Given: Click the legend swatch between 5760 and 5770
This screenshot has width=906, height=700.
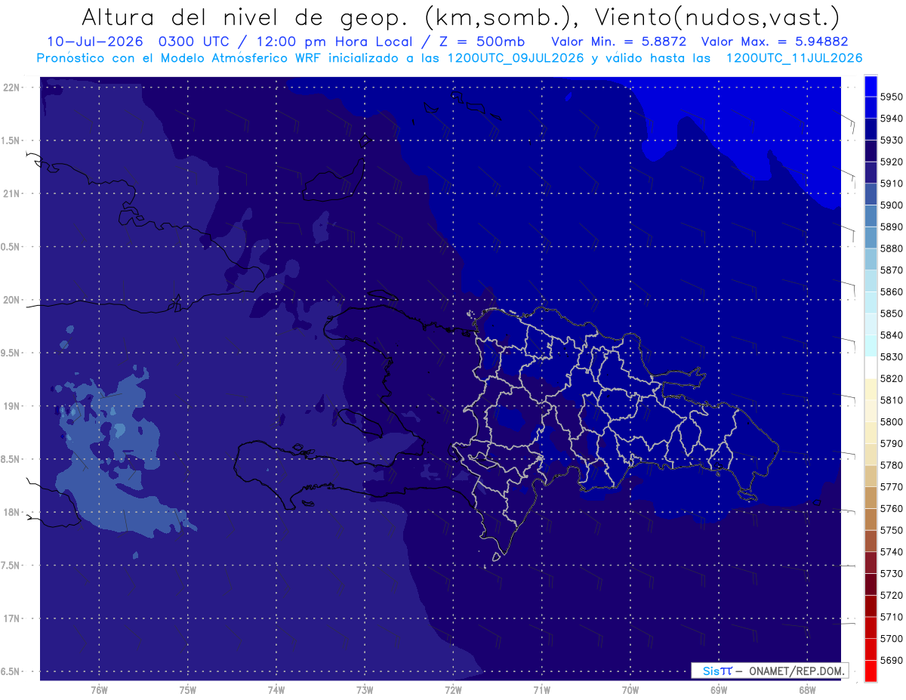Looking at the screenshot, I should (871, 497).
